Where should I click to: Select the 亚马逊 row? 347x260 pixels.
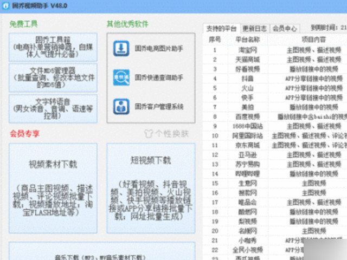pyautogui.click(x=275, y=155)
